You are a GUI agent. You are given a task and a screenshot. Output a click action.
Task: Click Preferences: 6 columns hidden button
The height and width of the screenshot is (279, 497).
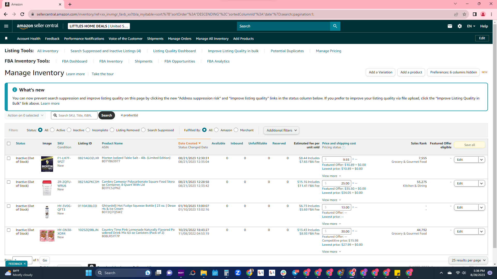(x=454, y=72)
